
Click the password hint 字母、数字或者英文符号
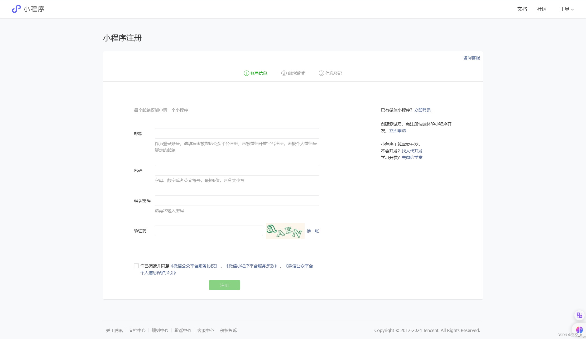[200, 180]
